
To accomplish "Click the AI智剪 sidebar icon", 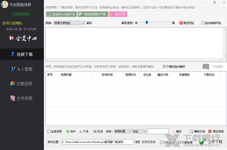I will (x=13, y=69).
